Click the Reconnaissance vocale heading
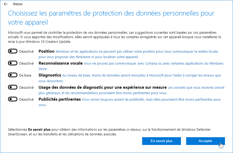Screen dimensions: 233x153 (x=61, y=63)
